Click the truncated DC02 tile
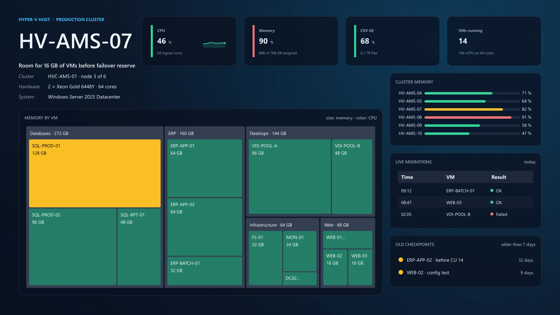This screenshot has height=315, width=560. [x=300, y=279]
